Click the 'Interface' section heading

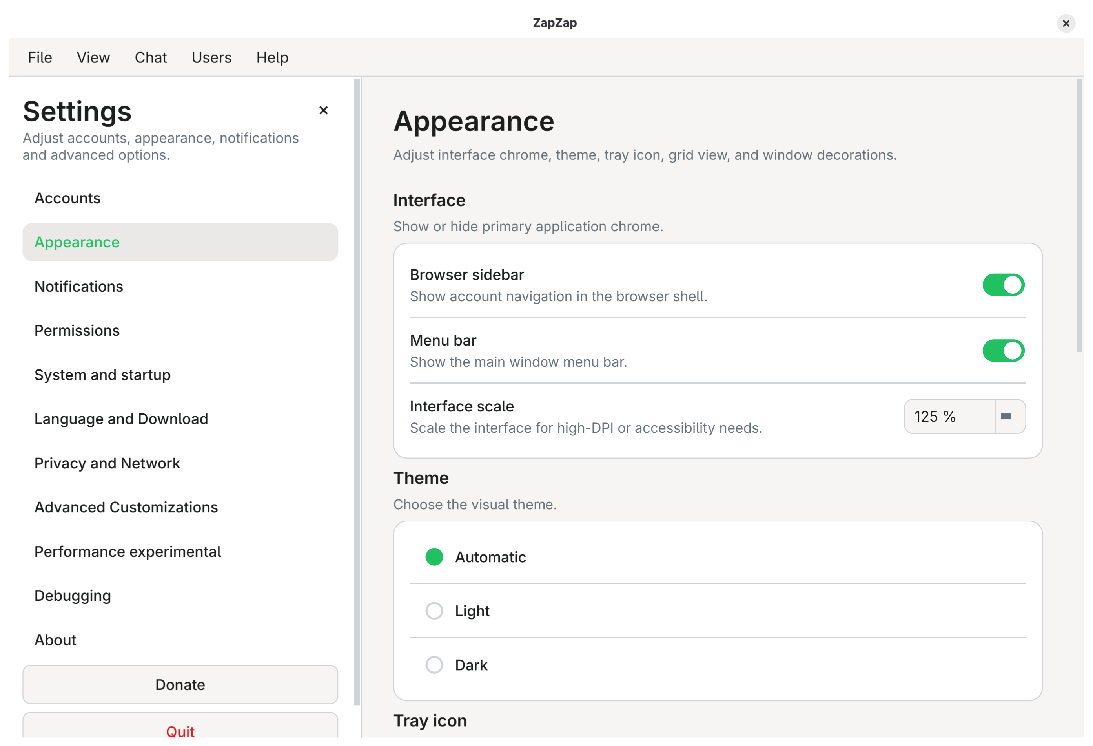(429, 200)
